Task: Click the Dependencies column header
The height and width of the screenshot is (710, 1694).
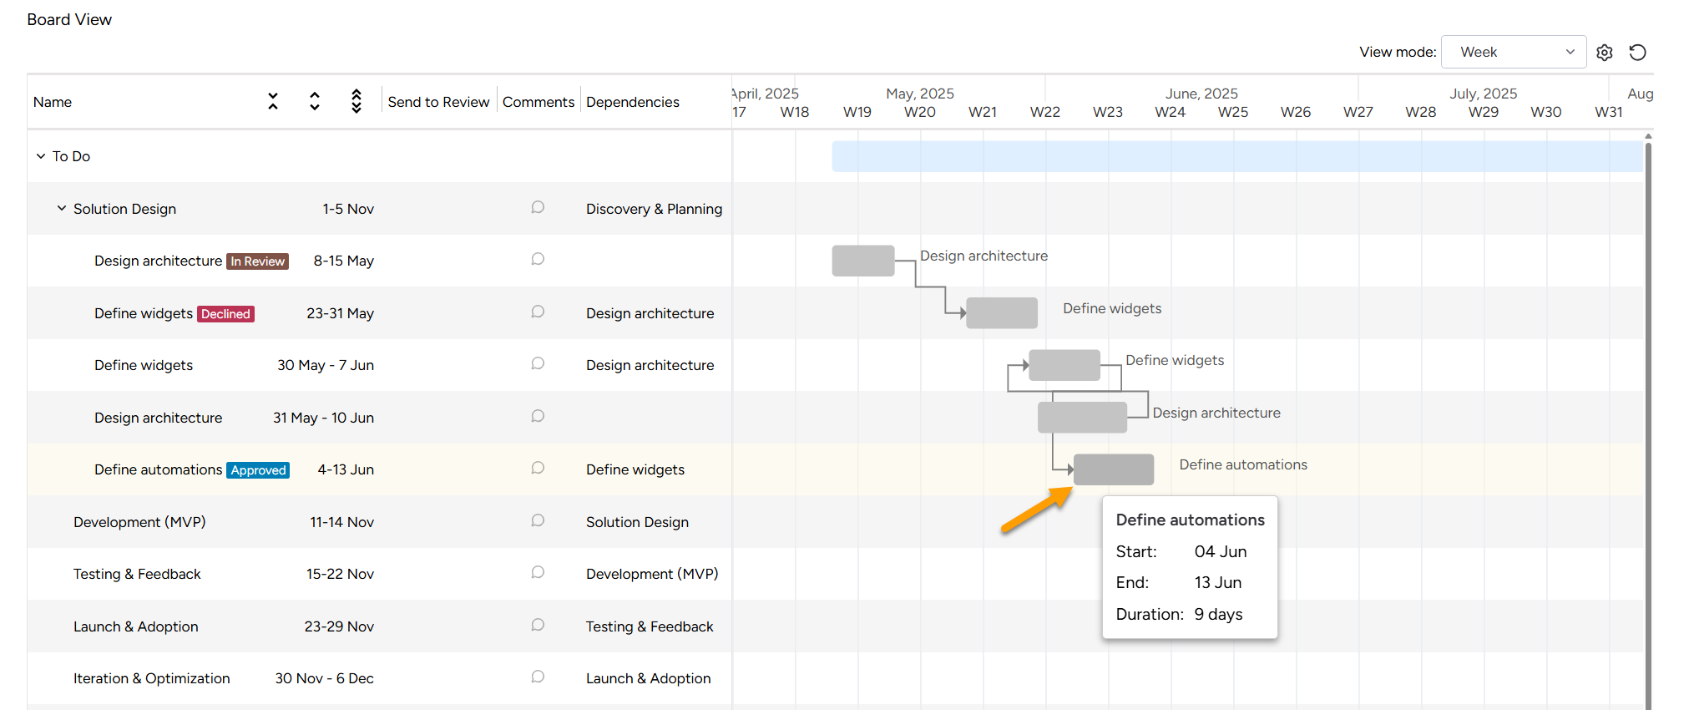Action: [632, 102]
